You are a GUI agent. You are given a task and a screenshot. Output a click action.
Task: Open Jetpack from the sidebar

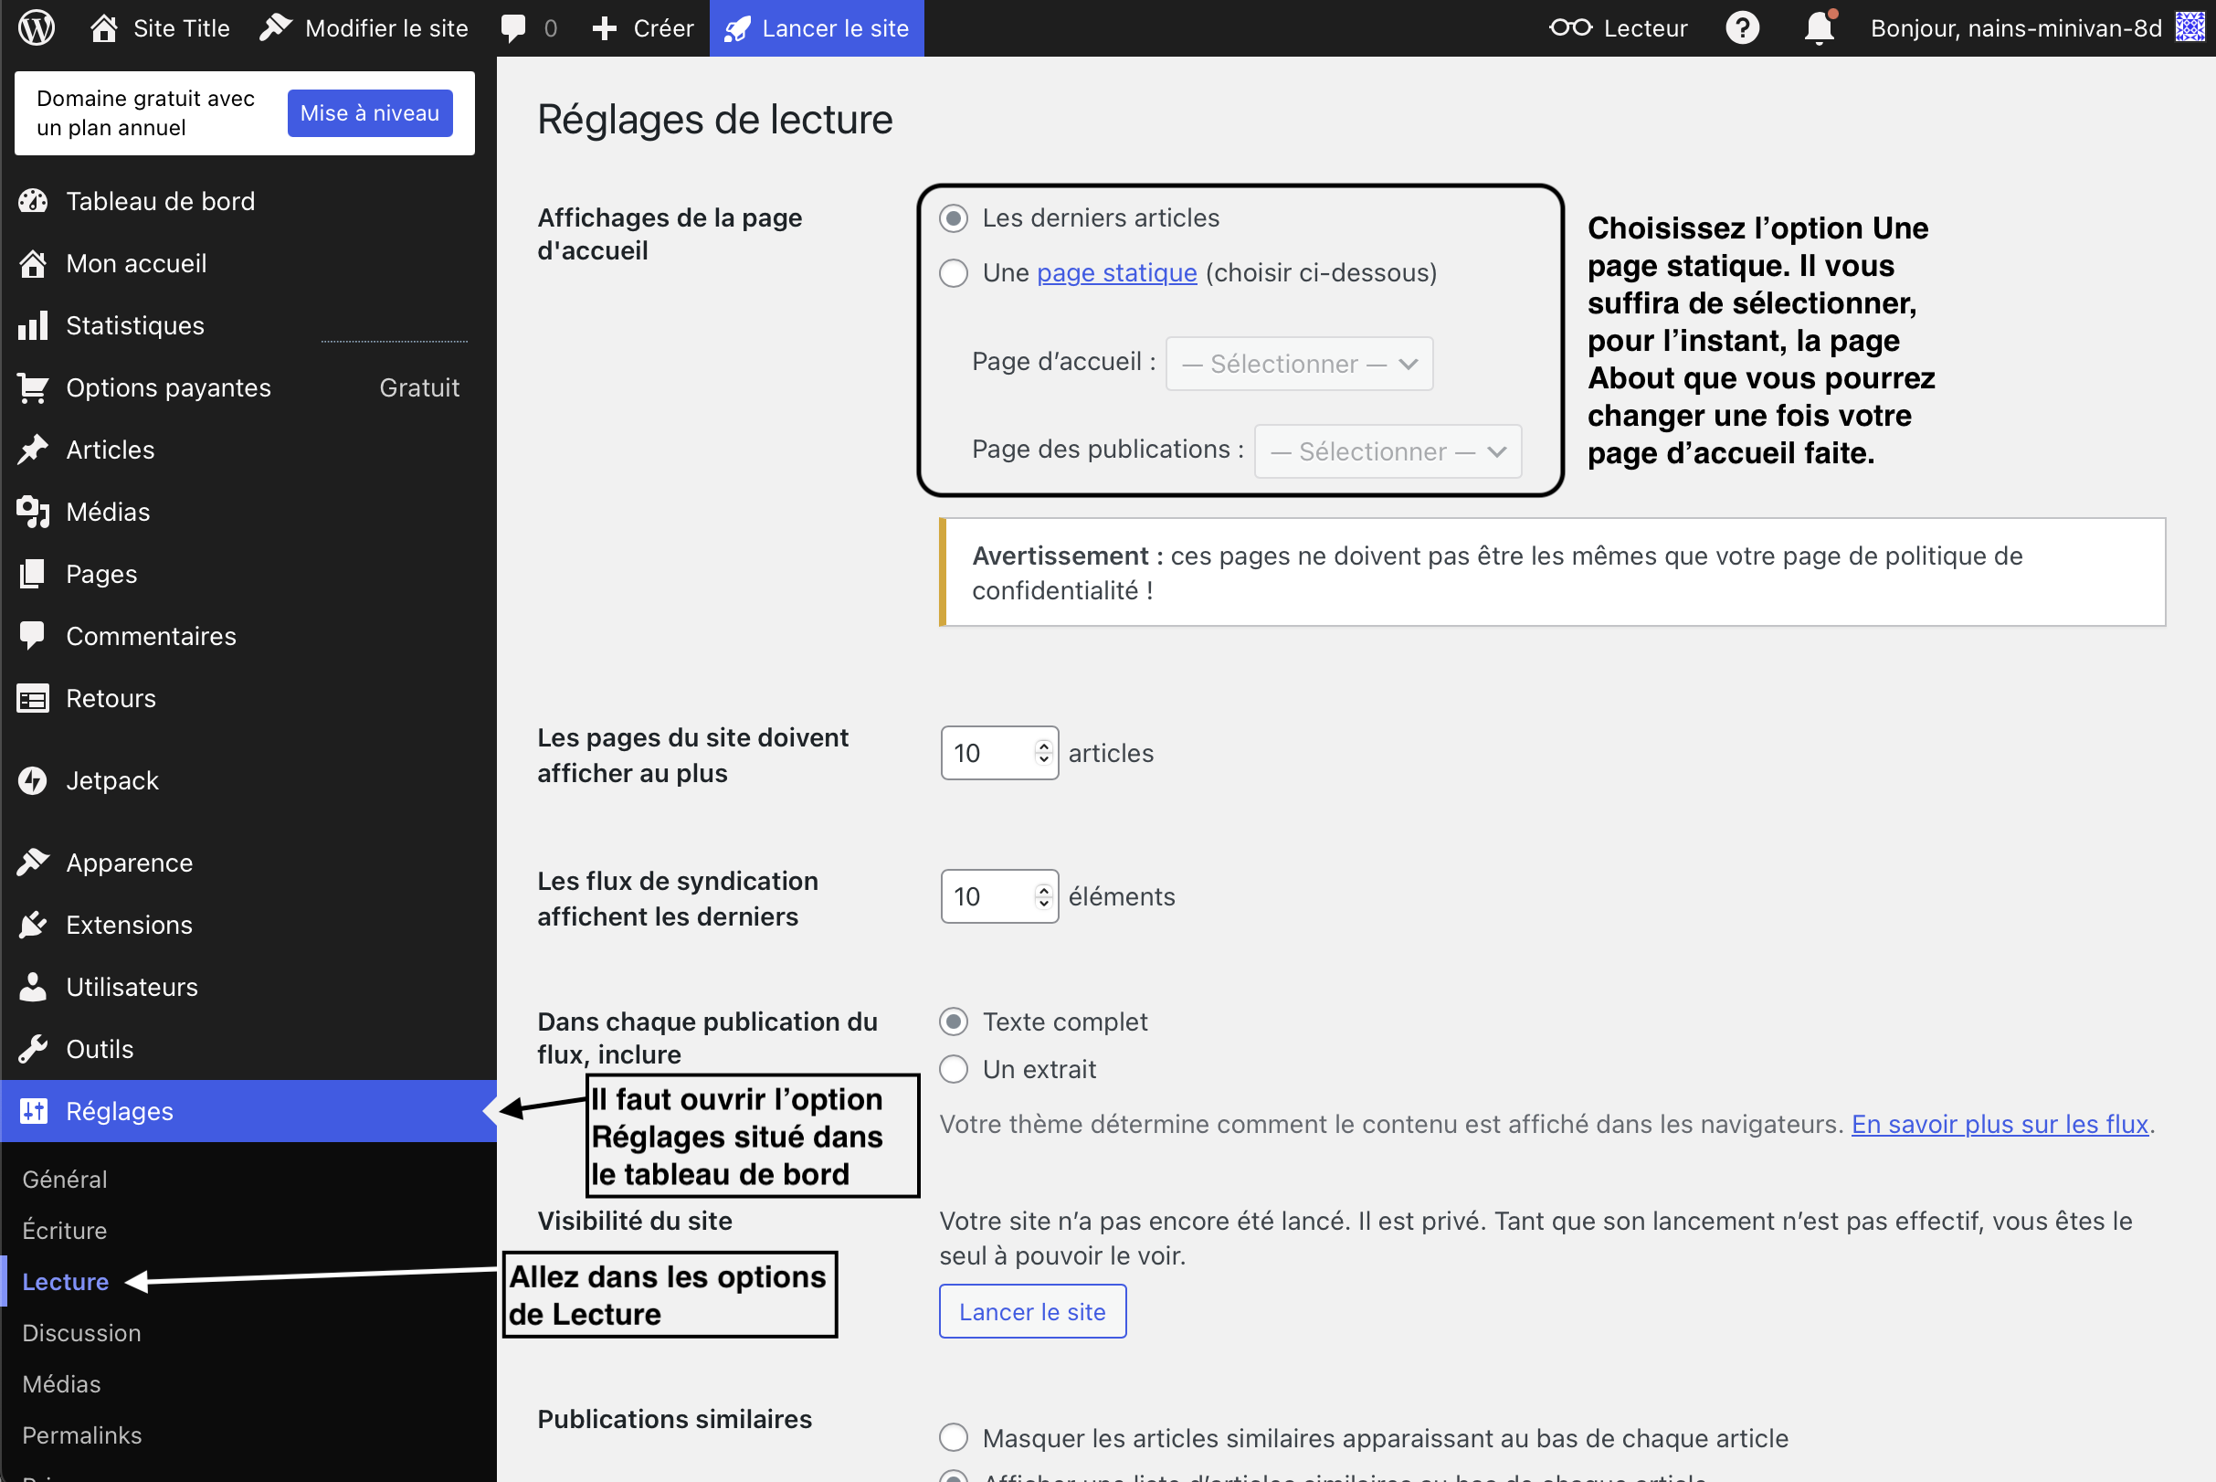[x=111, y=780]
